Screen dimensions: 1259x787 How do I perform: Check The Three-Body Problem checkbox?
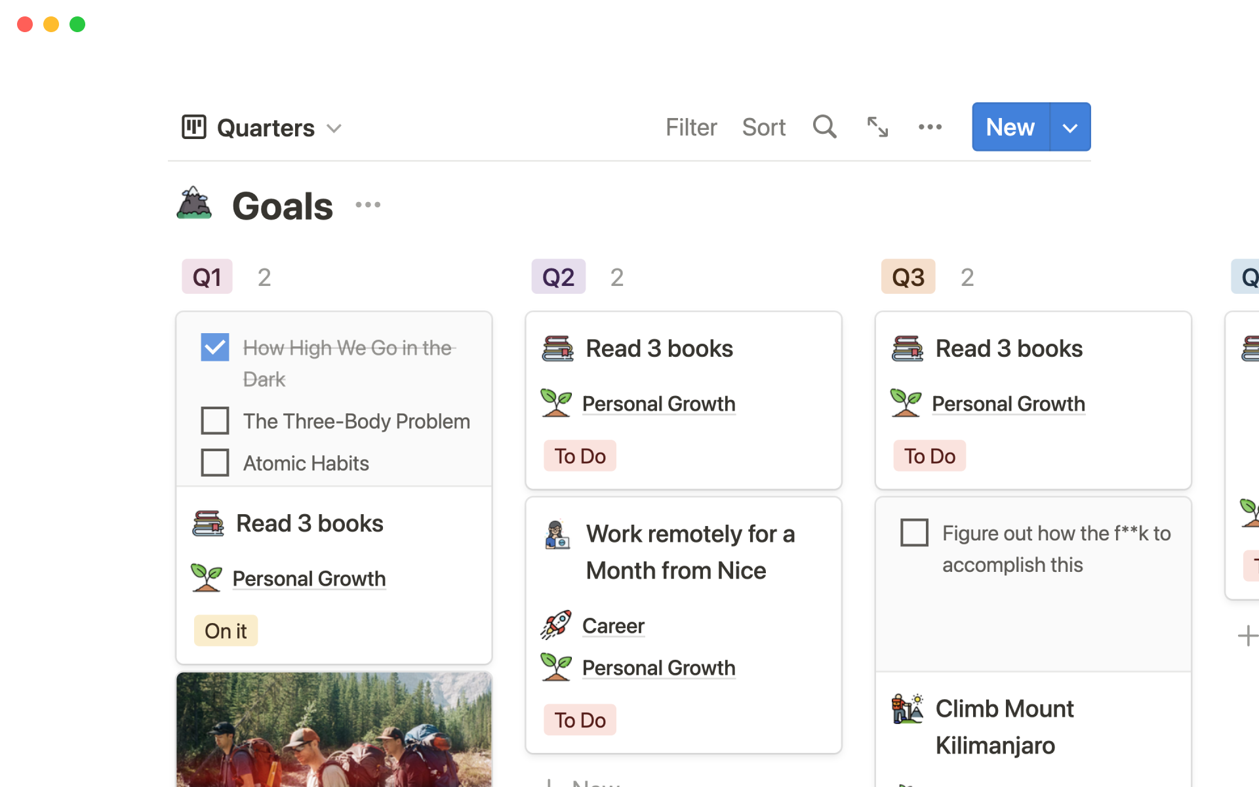point(215,421)
